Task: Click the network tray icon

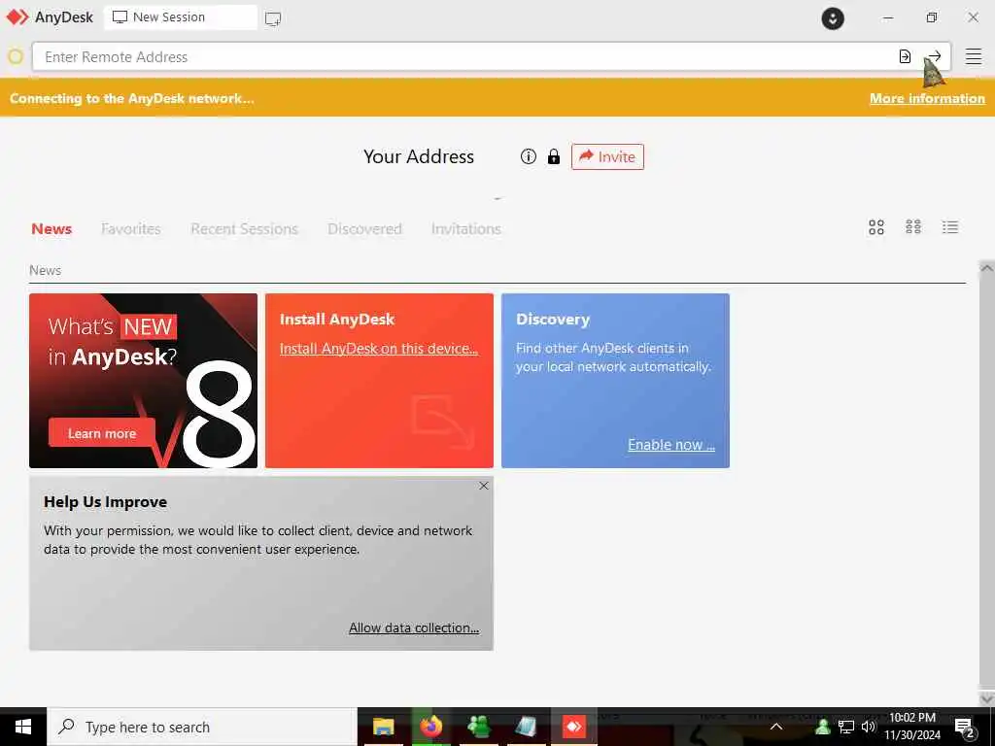Action: click(846, 727)
